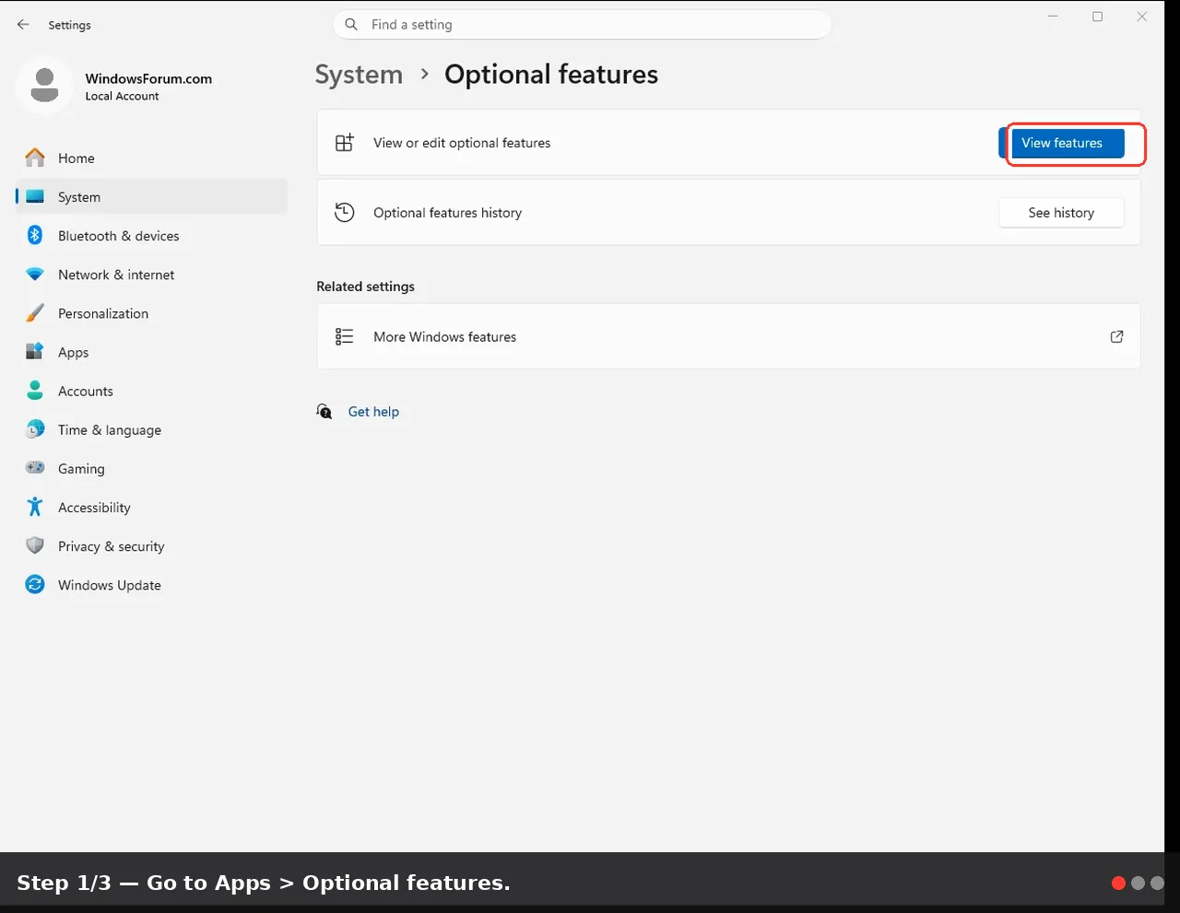This screenshot has width=1180, height=913.
Task: Click the Personalization paintbrush icon
Action: 35,313
